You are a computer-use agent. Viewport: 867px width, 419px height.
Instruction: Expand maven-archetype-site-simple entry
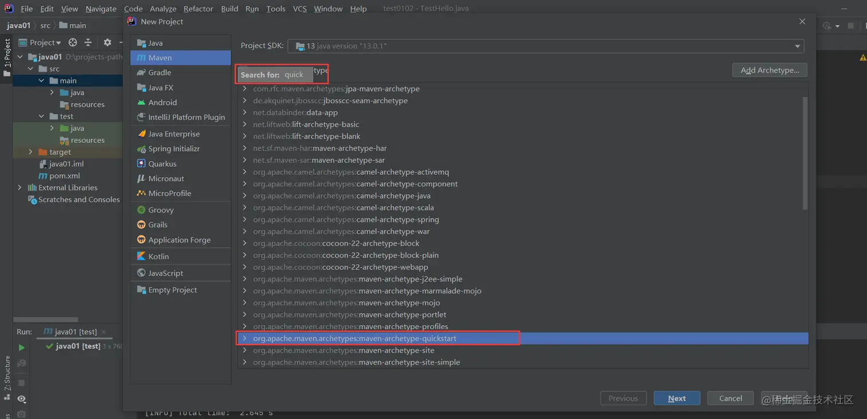coord(245,362)
